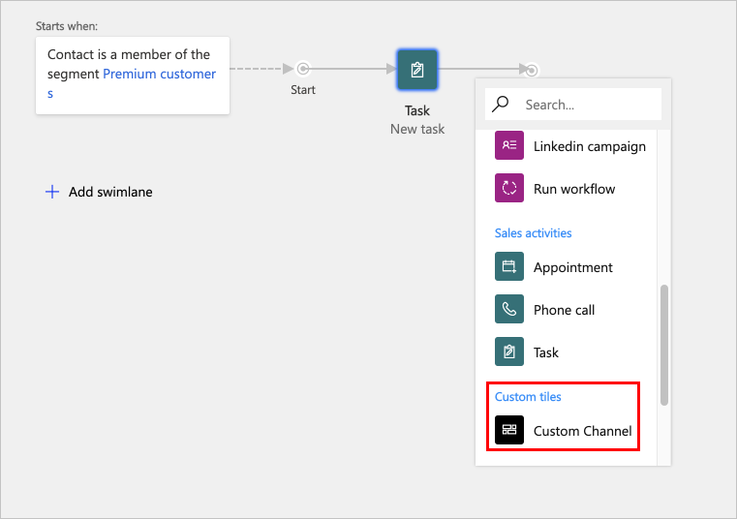Select the Task tile on the journey canvas

pos(416,70)
